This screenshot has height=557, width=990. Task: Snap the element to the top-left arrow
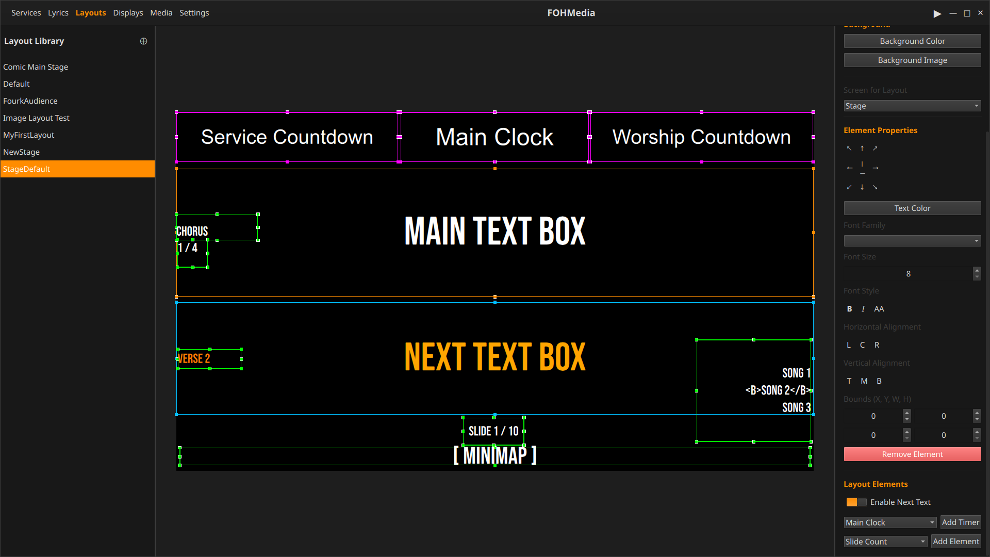[849, 149]
